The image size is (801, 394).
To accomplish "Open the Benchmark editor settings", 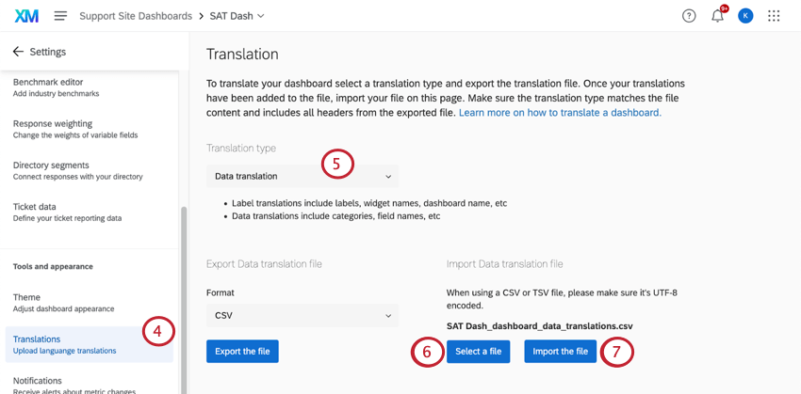I will [x=49, y=87].
